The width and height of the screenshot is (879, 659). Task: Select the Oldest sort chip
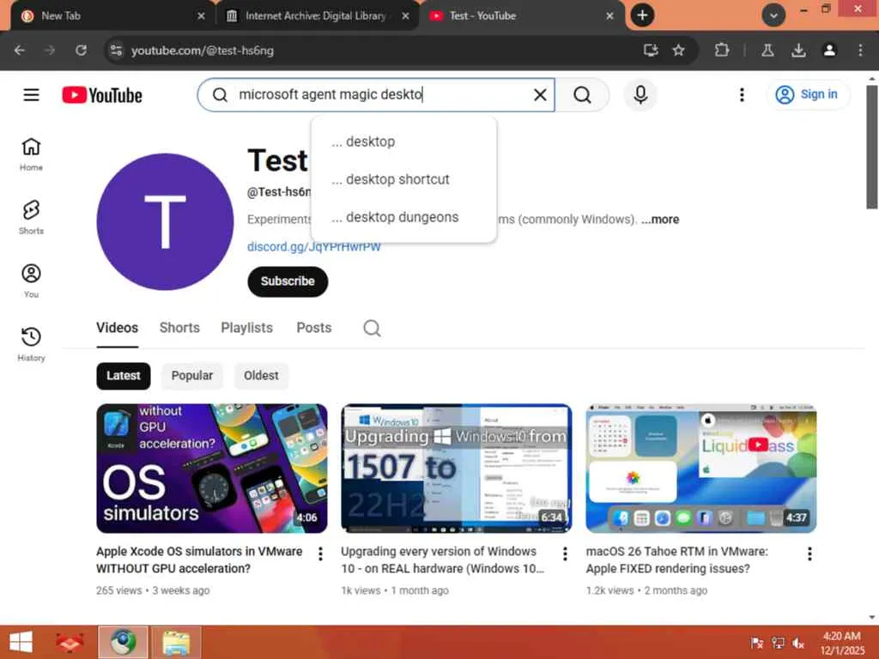(261, 376)
